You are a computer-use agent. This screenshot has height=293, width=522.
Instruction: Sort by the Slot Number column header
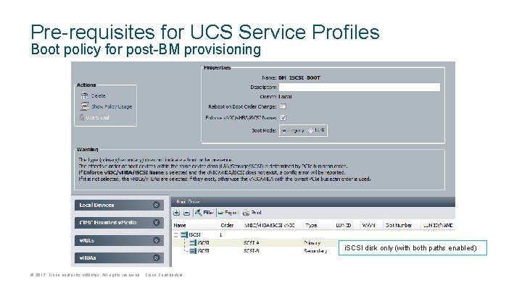tap(402, 225)
